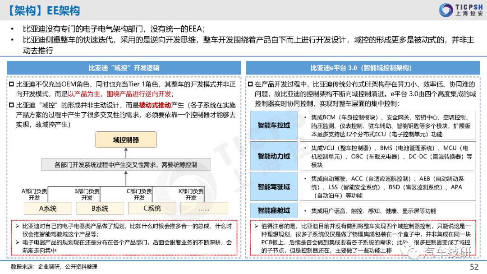Viewport: 487px width, 274px height.
Task: Click the C部门负责开发 label
Action: [139, 195]
